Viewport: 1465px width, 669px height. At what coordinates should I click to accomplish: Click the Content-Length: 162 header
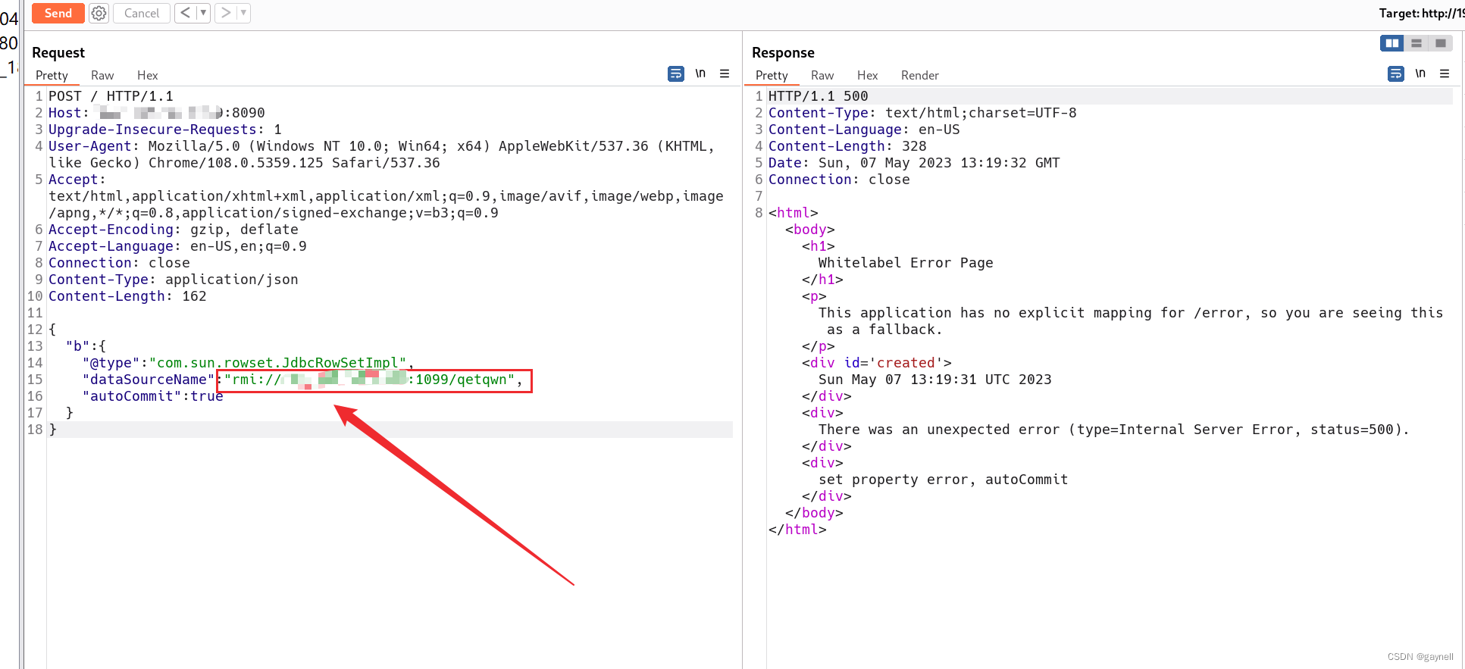click(x=127, y=296)
